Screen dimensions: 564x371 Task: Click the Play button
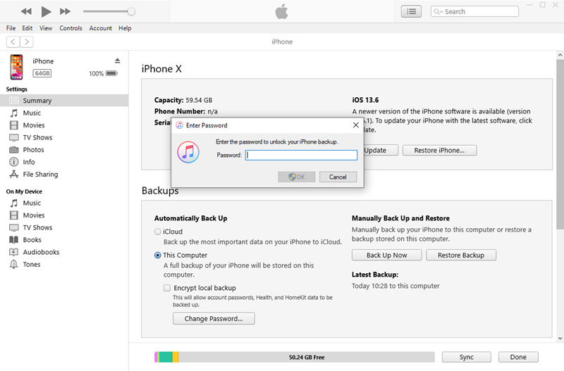click(x=46, y=11)
